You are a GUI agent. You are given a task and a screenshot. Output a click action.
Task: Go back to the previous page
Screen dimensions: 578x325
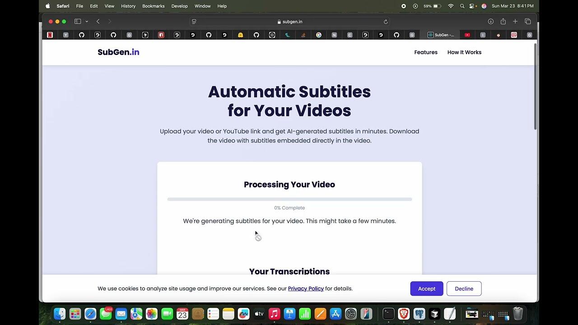98,21
